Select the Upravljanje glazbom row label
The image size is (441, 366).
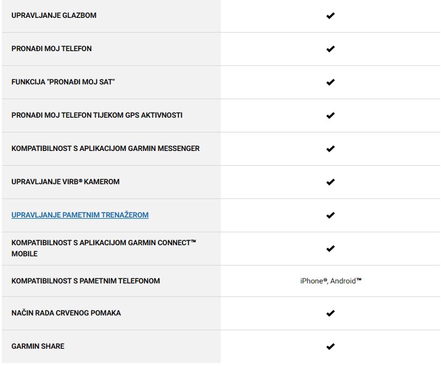[x=54, y=15]
